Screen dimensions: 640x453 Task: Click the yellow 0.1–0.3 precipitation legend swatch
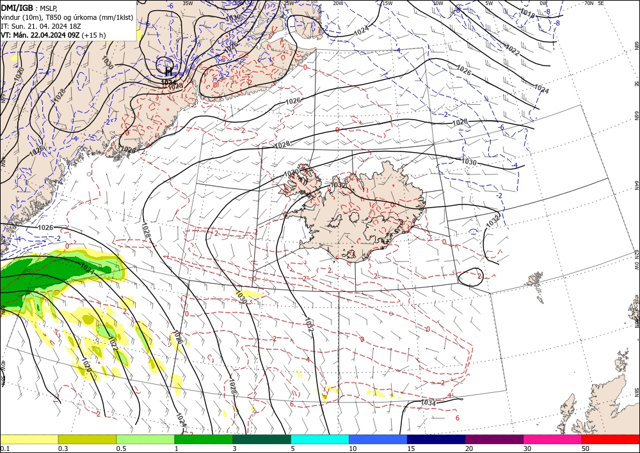click(x=29, y=439)
